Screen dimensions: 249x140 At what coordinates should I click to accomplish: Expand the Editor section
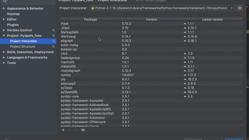coord(4,19)
